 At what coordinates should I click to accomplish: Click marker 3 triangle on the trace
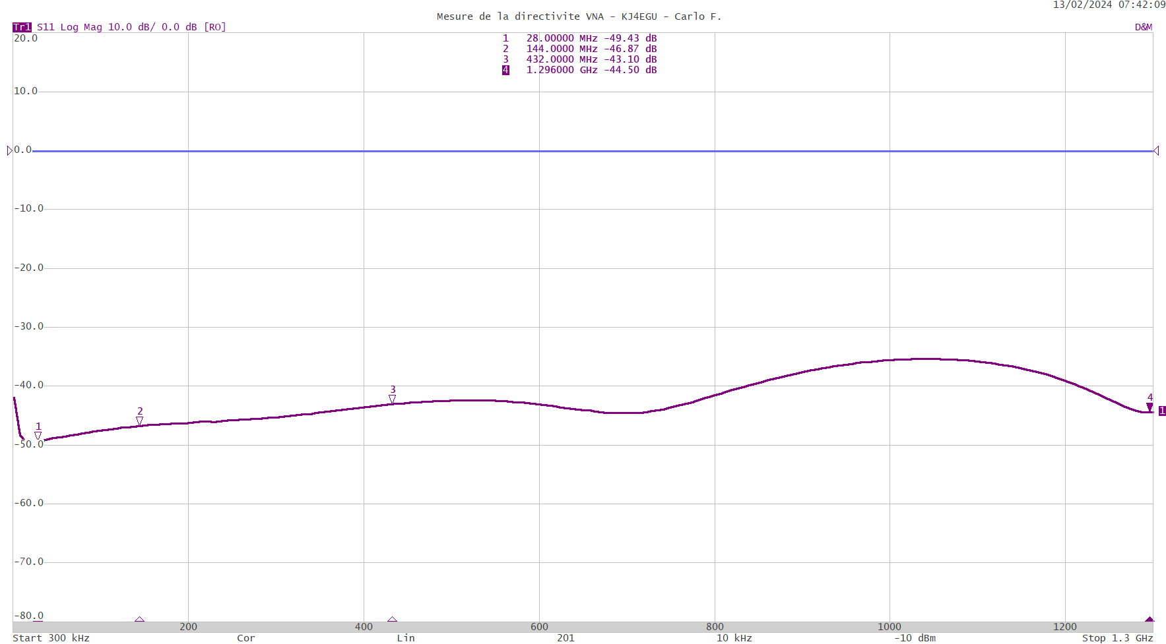click(x=392, y=399)
